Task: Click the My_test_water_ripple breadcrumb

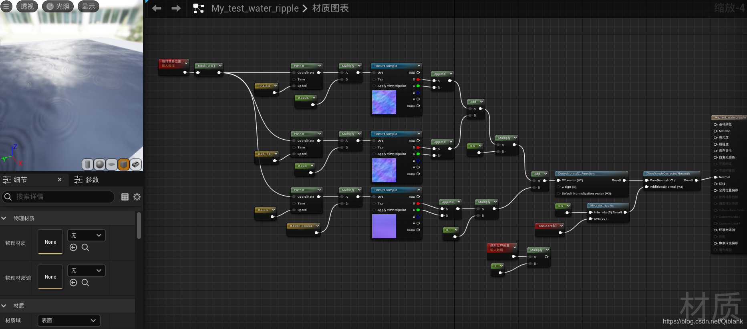Action: 255,8
